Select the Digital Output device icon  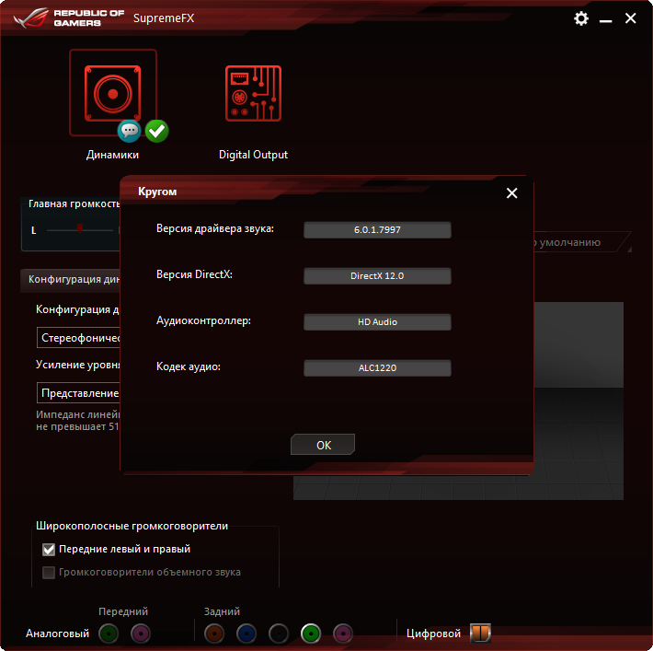click(253, 93)
